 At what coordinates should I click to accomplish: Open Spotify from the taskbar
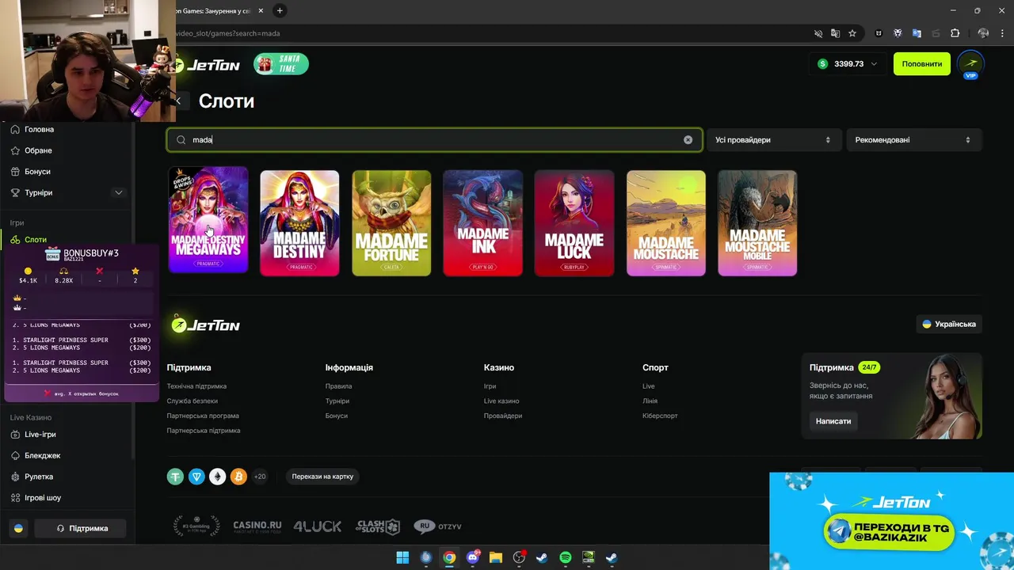click(566, 557)
